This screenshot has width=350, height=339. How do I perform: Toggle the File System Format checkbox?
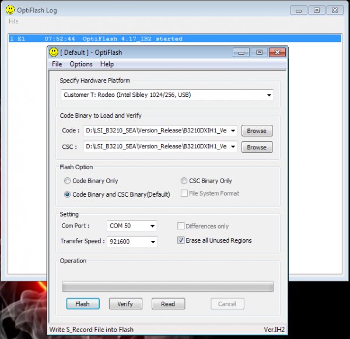pyautogui.click(x=184, y=193)
